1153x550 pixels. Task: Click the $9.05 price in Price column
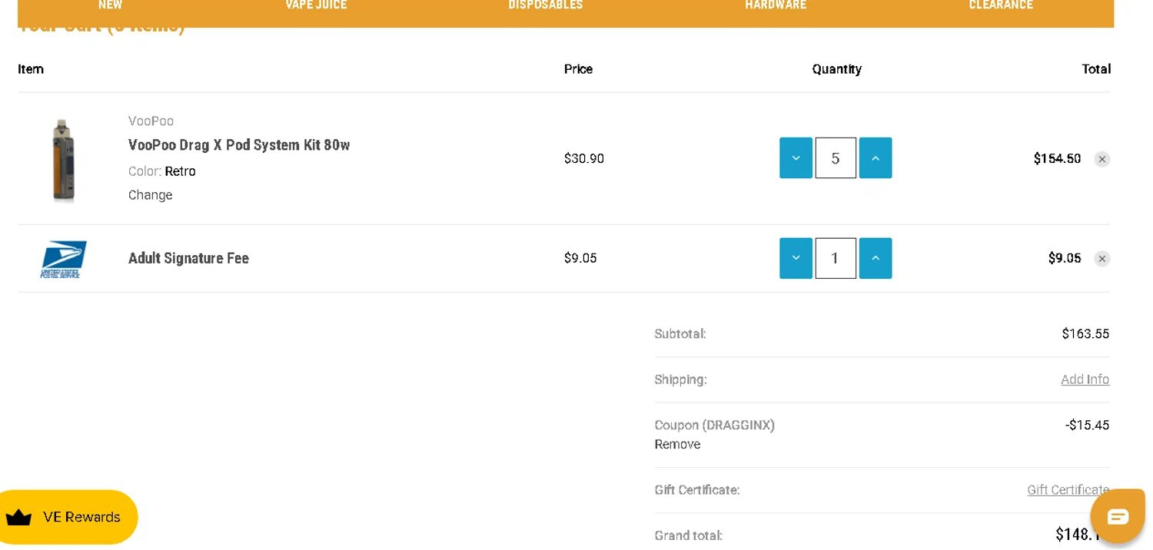(x=580, y=259)
